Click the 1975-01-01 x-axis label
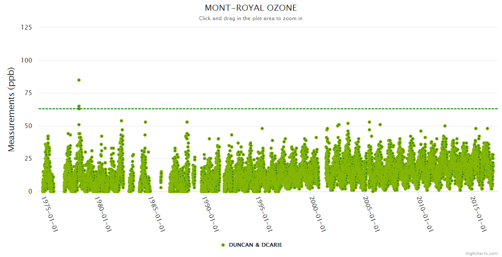Viewport: 502px width, 257px height. click(49, 213)
